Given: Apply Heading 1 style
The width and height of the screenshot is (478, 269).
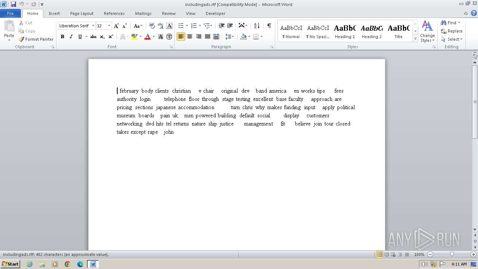Looking at the screenshot, I should click(x=345, y=31).
